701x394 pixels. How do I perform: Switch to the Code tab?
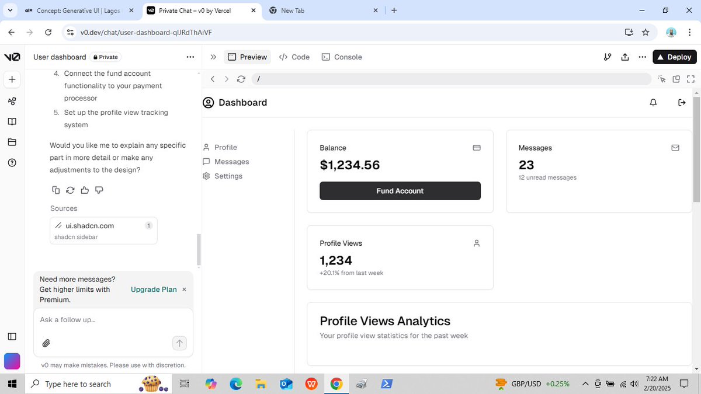(294, 57)
